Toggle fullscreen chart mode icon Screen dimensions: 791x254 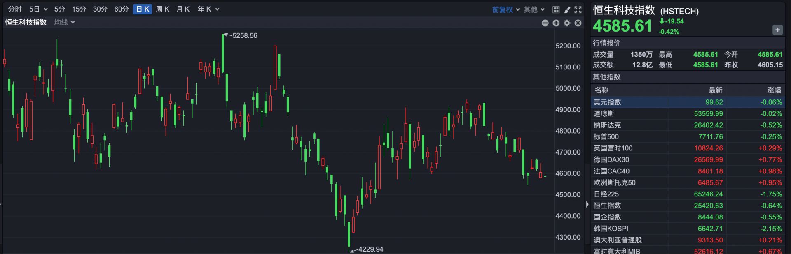(578, 9)
